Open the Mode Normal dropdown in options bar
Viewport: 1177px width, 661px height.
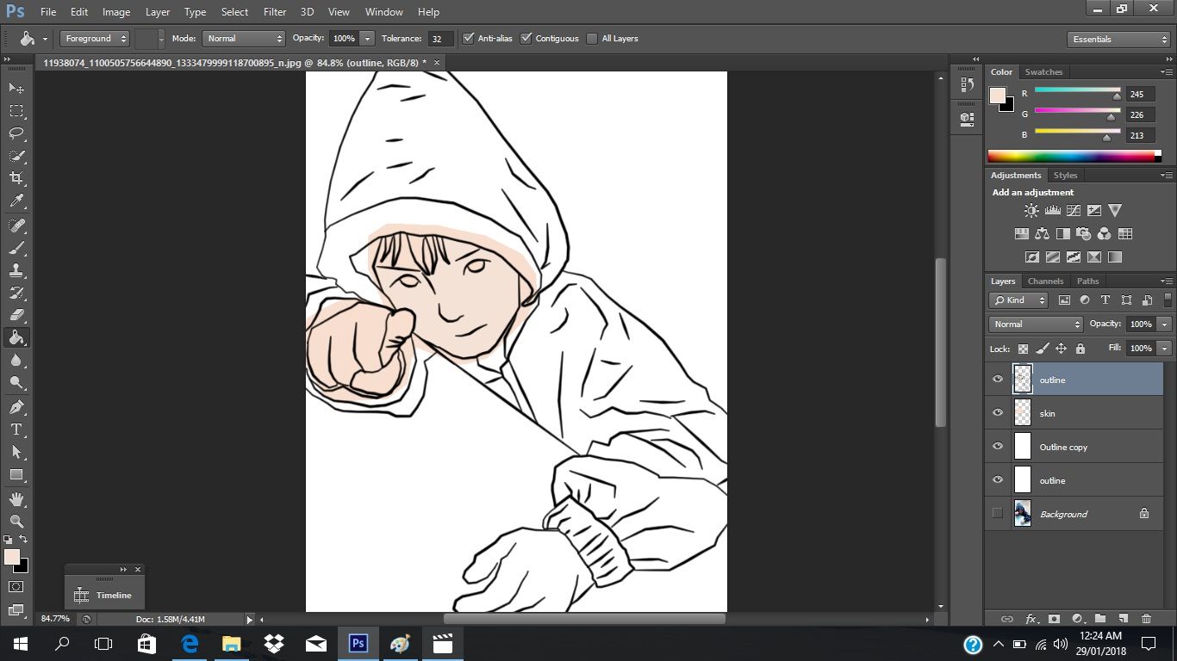(244, 39)
